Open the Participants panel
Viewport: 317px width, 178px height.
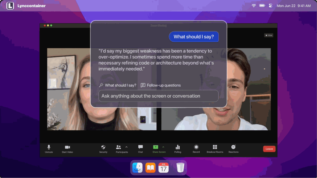point(119,148)
